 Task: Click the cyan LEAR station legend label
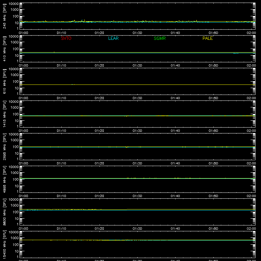113,38
